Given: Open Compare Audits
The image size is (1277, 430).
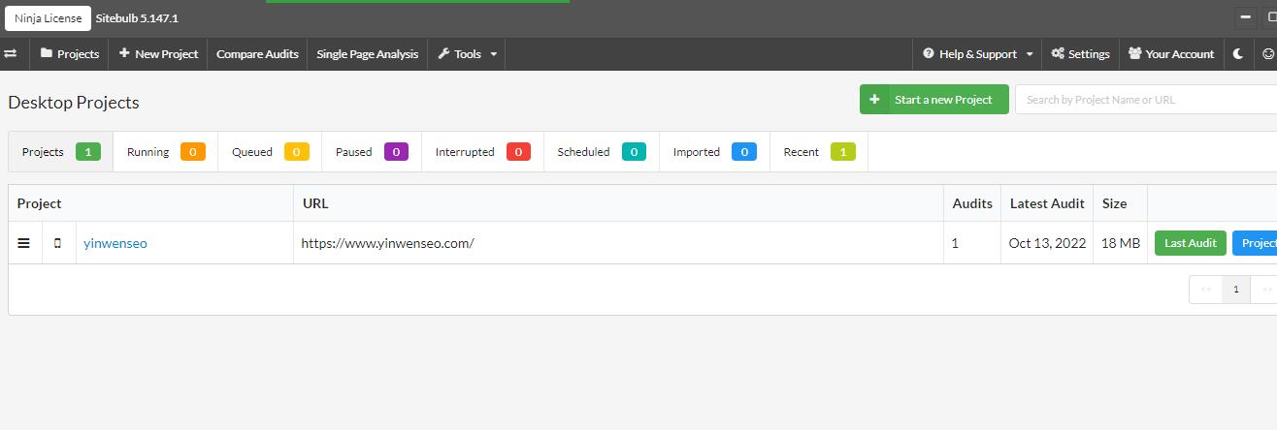Looking at the screenshot, I should pyautogui.click(x=257, y=54).
